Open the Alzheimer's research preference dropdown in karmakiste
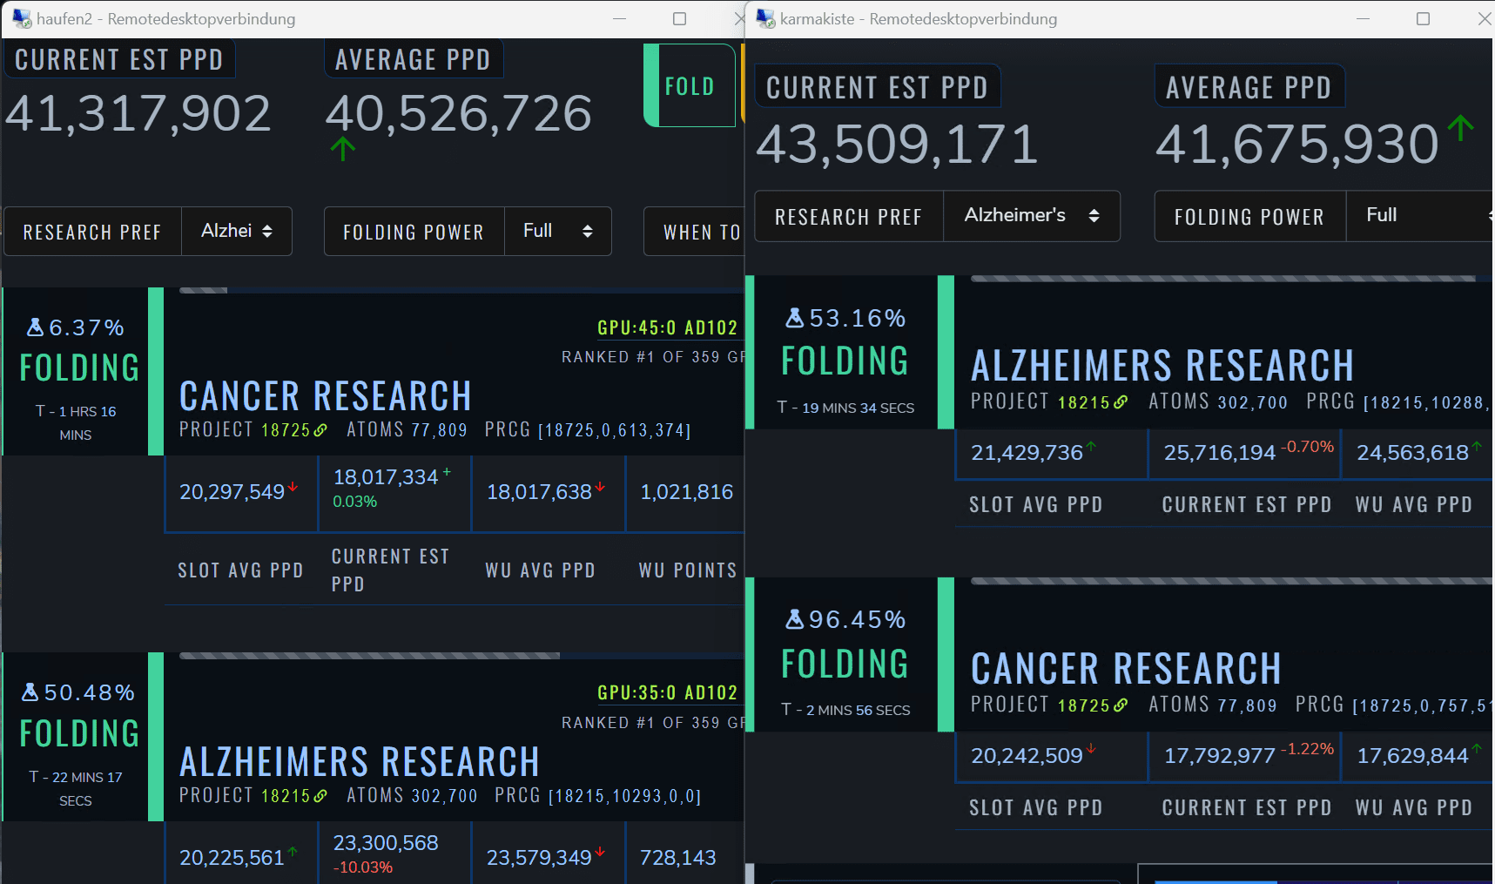1495x884 pixels. coord(1032,215)
